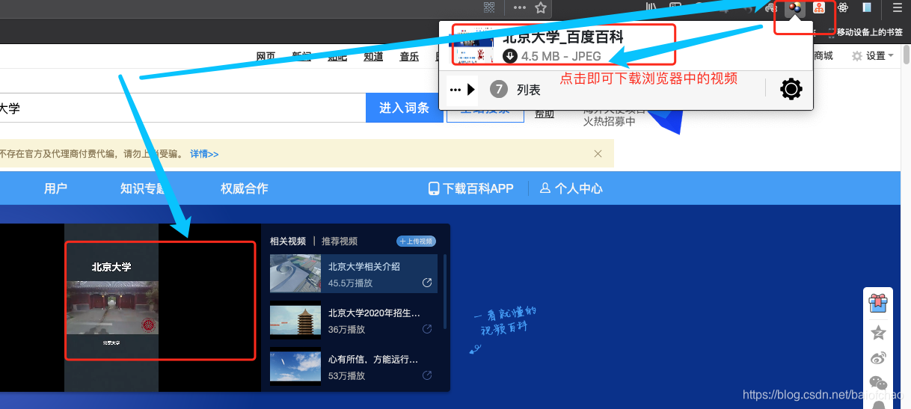Open the 权威合作 nav menu
911x409 pixels.
244,188
